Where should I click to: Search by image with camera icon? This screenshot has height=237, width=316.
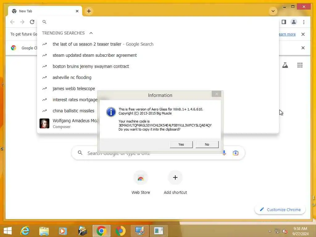(235, 153)
